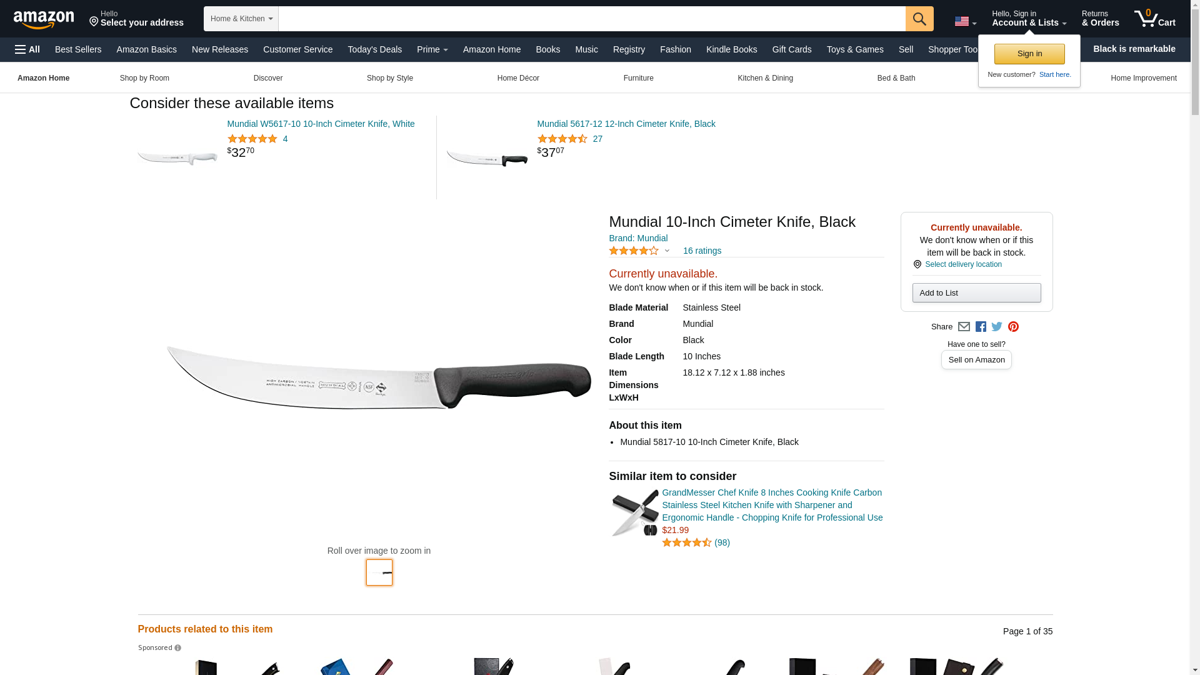Screen dimensions: 1200x675
Task: Click into the Amazon search field
Action: coord(592,19)
